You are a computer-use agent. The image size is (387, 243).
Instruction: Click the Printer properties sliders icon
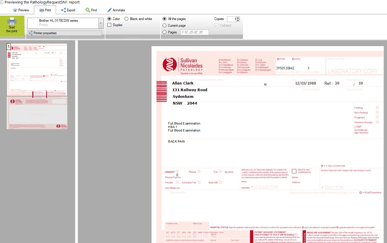tap(30, 33)
